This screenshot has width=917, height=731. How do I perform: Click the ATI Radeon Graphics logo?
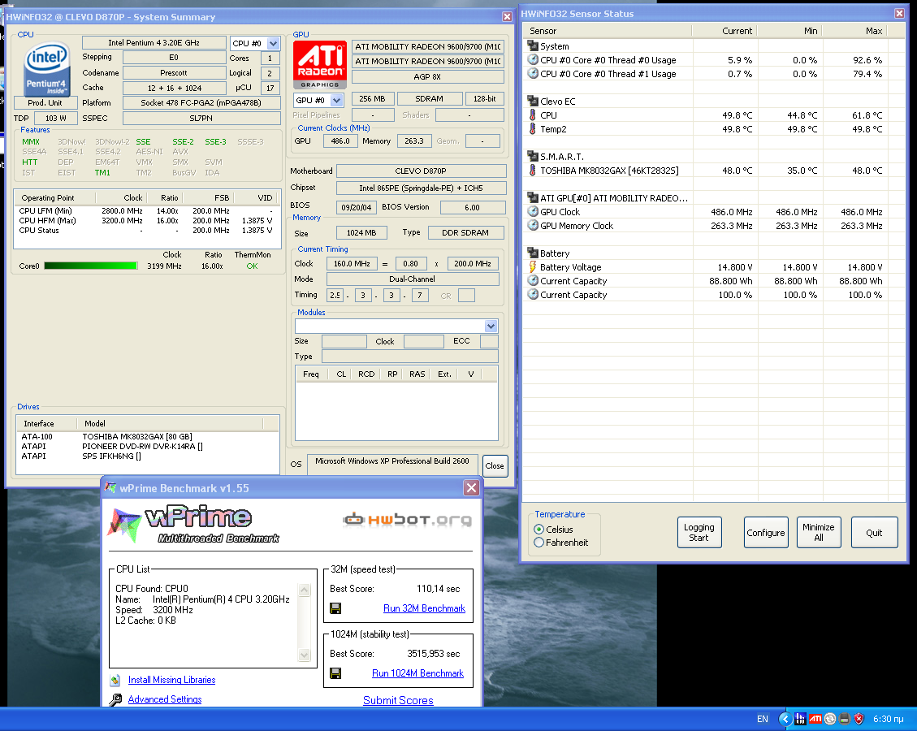tap(320, 63)
